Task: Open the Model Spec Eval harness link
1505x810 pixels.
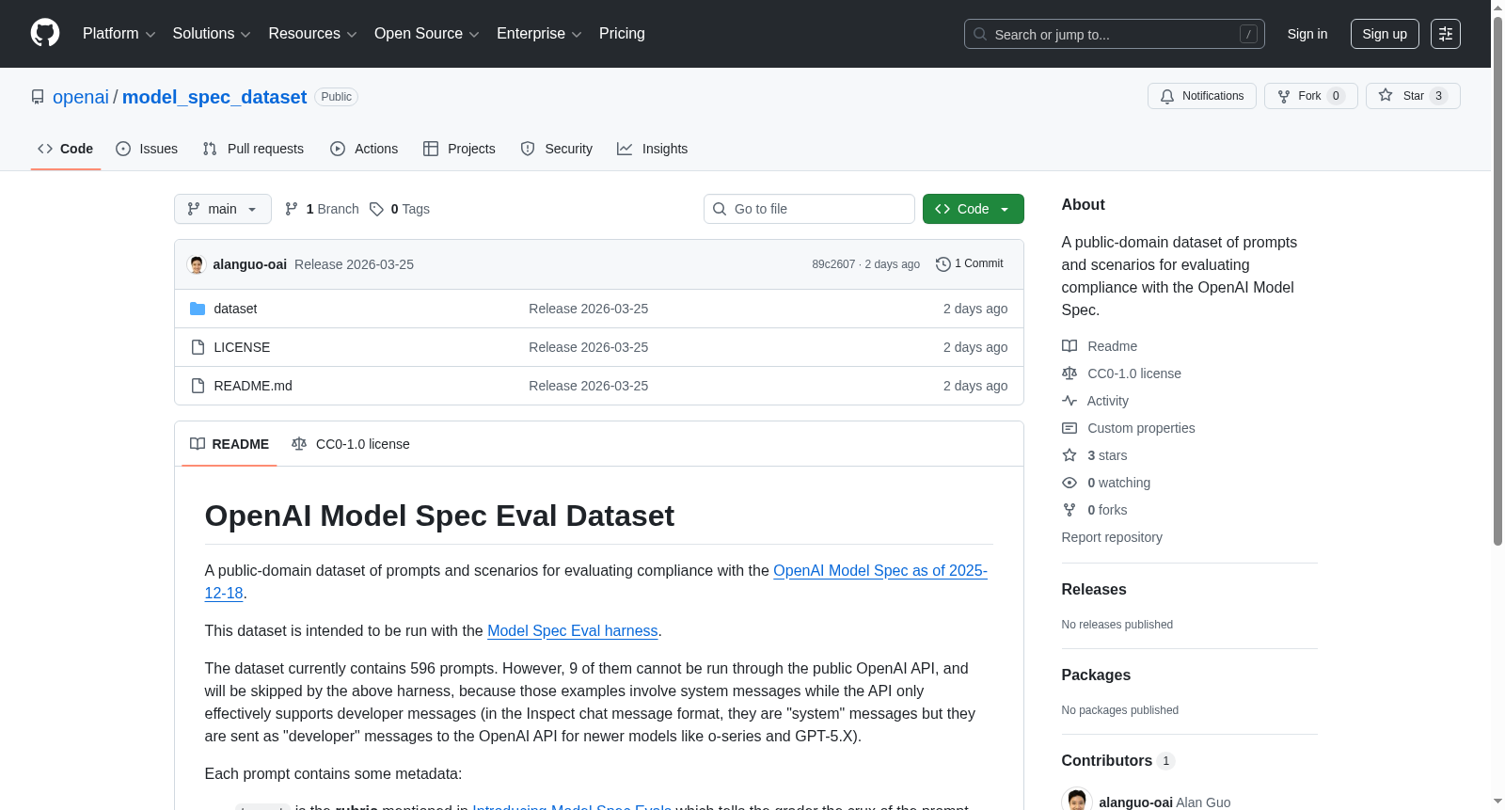Action: (573, 630)
